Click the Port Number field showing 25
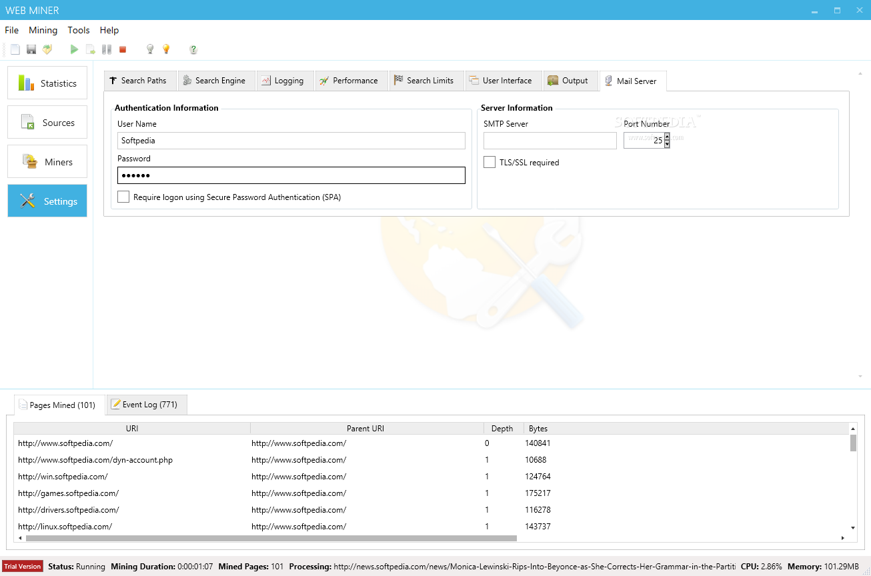This screenshot has width=871, height=576. tap(644, 141)
